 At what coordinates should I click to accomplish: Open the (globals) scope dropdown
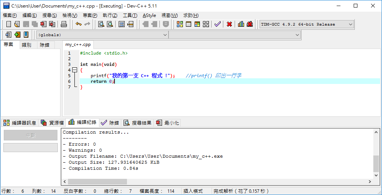coord(102,35)
